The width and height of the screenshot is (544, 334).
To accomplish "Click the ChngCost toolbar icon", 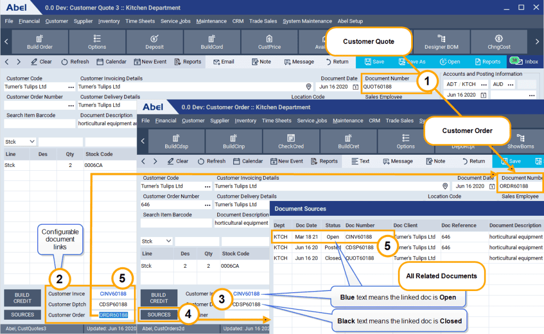I will 498,41.
